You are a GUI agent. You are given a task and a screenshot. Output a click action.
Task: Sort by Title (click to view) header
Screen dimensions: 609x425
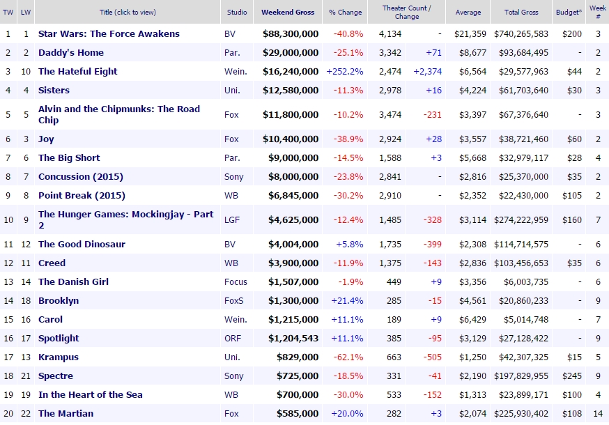[128, 12]
